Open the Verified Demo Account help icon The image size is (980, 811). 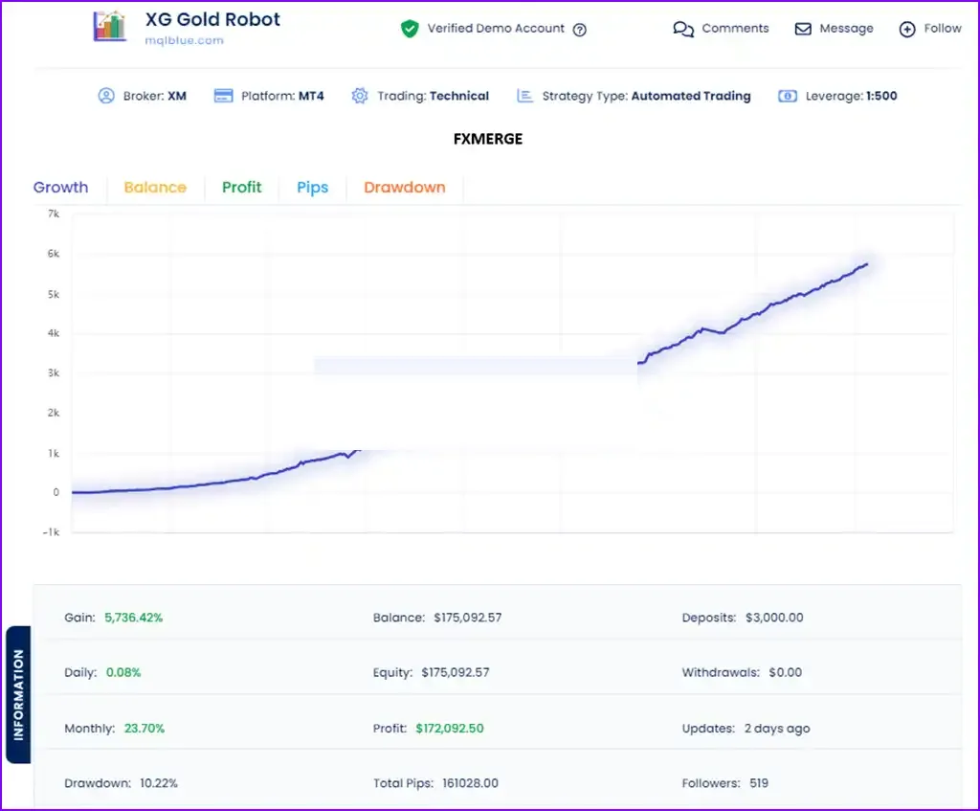click(x=579, y=30)
